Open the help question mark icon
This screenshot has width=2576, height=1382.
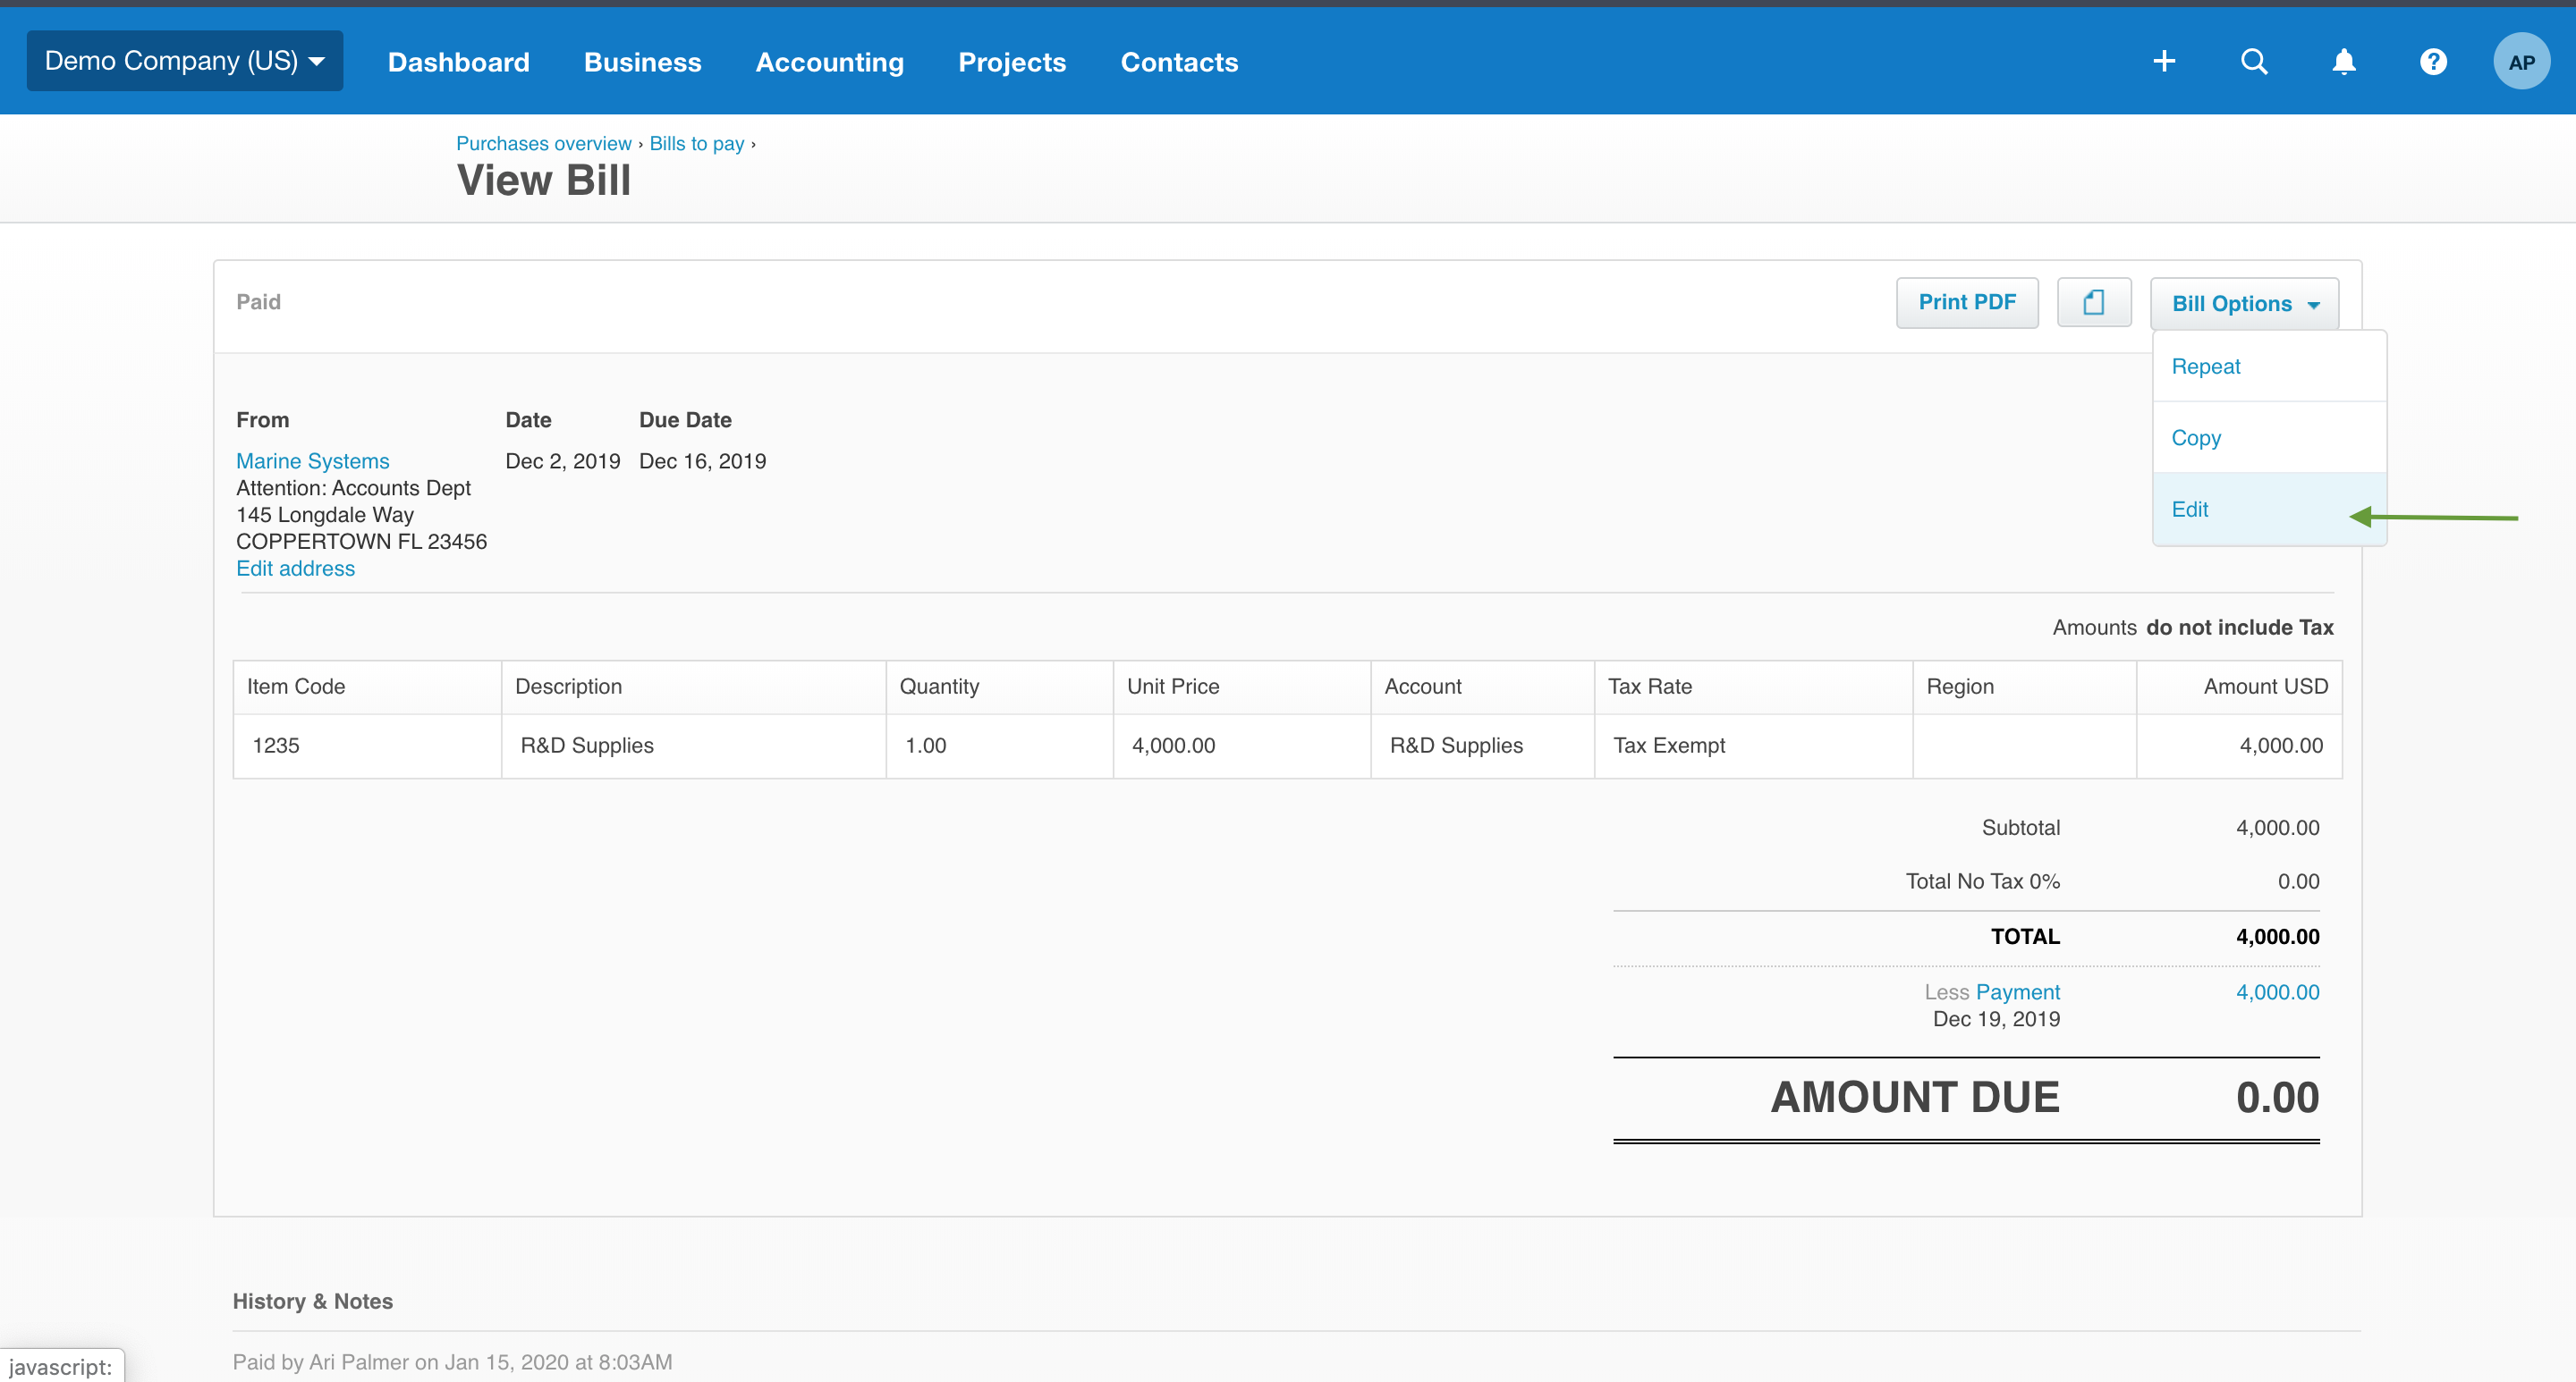click(2433, 61)
